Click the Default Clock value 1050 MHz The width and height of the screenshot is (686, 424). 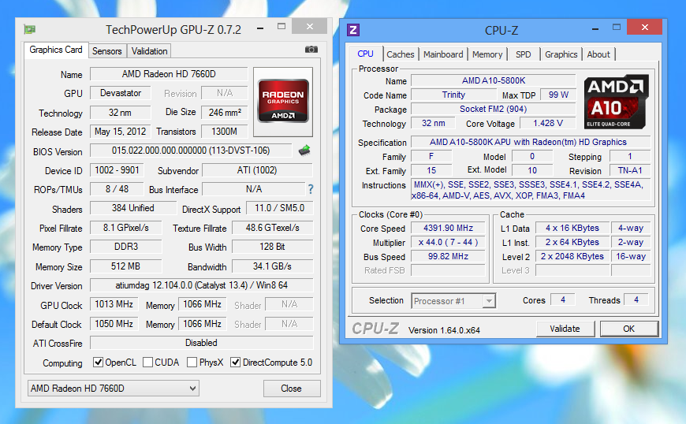click(x=114, y=324)
